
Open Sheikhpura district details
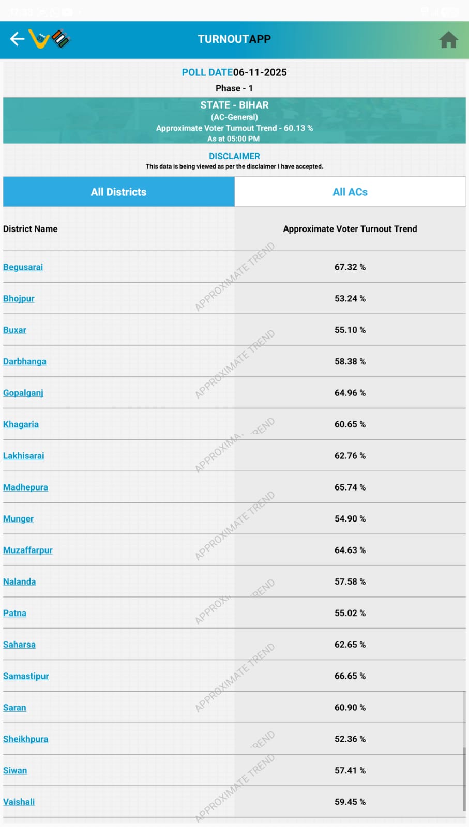[26, 739]
